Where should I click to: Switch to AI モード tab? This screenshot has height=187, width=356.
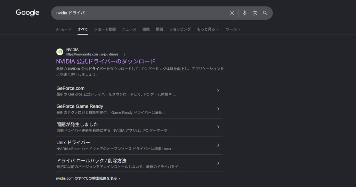(64, 29)
